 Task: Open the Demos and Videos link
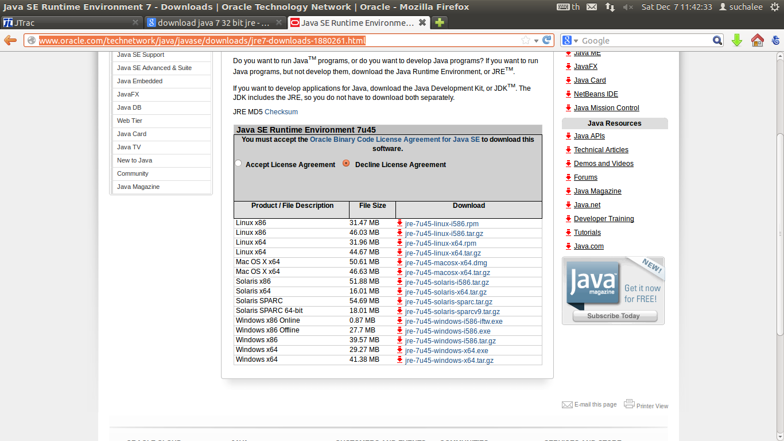pos(604,164)
